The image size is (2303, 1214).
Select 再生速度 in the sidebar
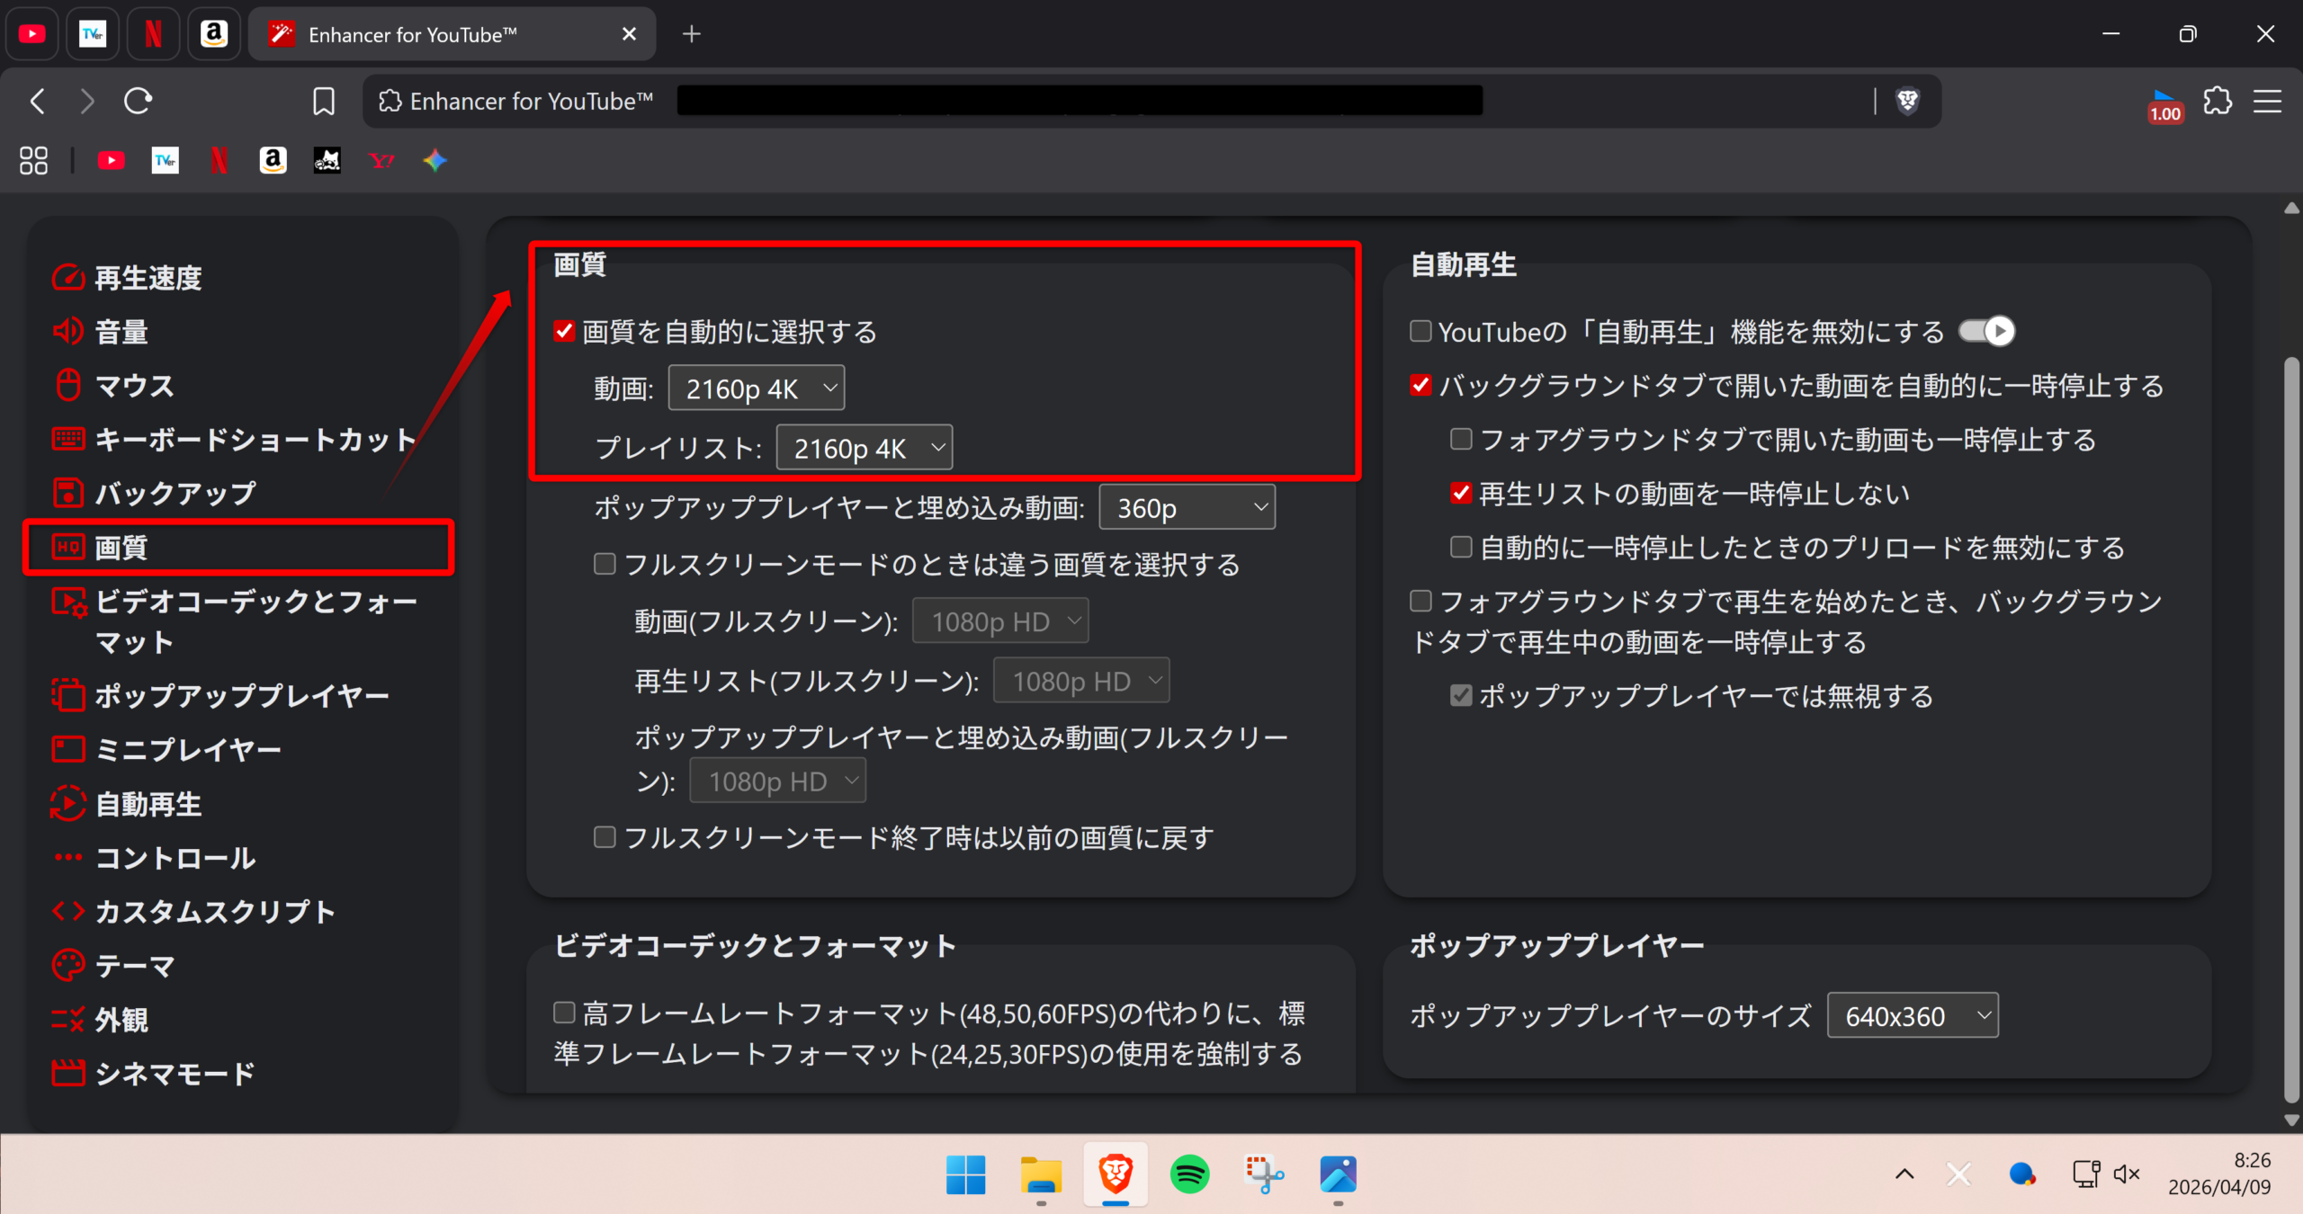148,278
